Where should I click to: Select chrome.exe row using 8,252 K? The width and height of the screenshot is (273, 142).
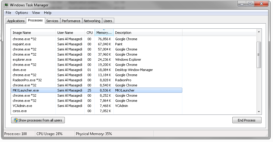pyautogui.click(x=97, y=95)
